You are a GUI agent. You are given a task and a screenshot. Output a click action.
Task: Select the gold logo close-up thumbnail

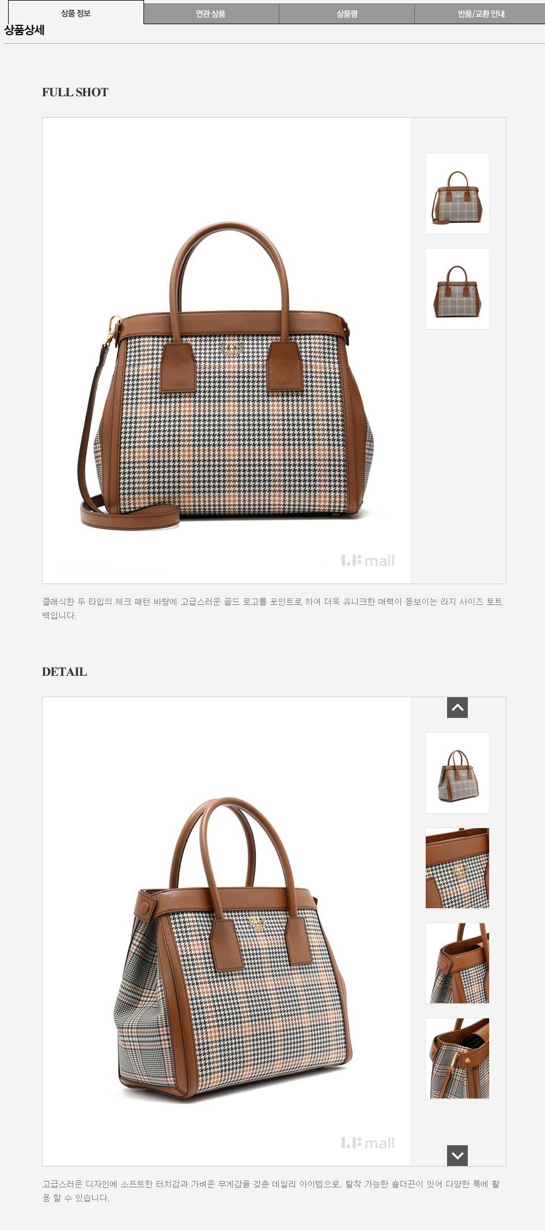(457, 868)
